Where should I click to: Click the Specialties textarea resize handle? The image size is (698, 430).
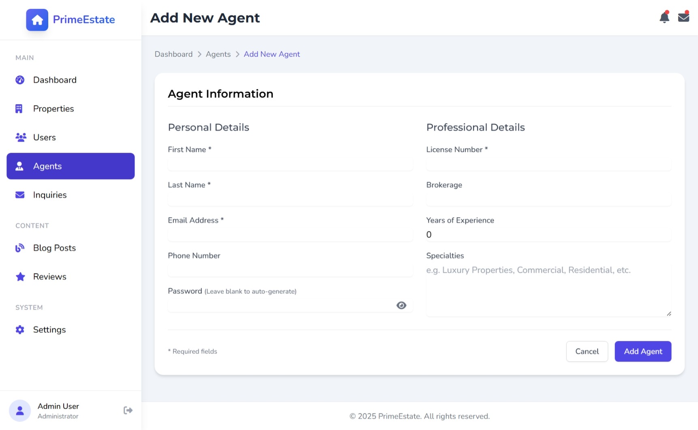coord(669,314)
